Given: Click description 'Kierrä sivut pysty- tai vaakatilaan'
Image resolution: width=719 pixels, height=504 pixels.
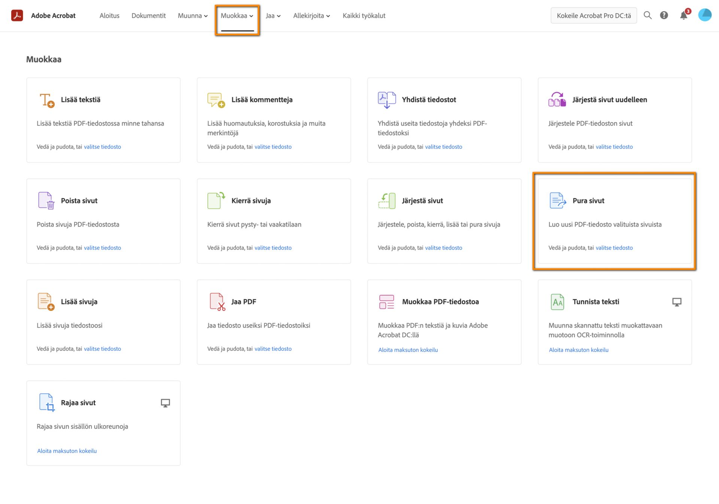Looking at the screenshot, I should [254, 224].
